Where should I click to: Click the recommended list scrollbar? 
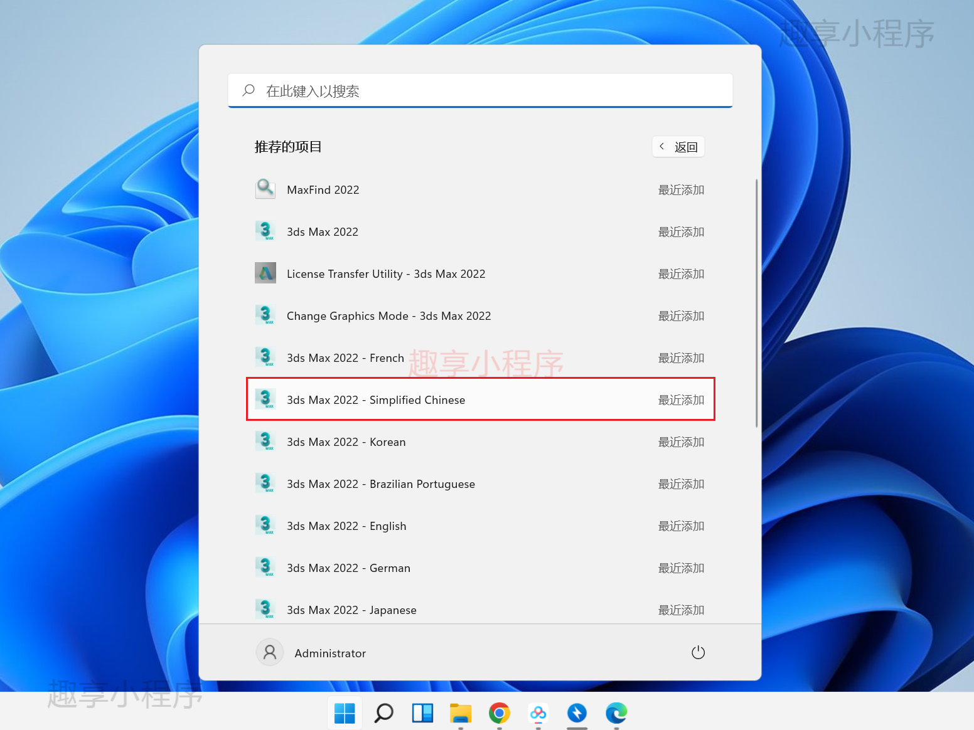(756, 303)
